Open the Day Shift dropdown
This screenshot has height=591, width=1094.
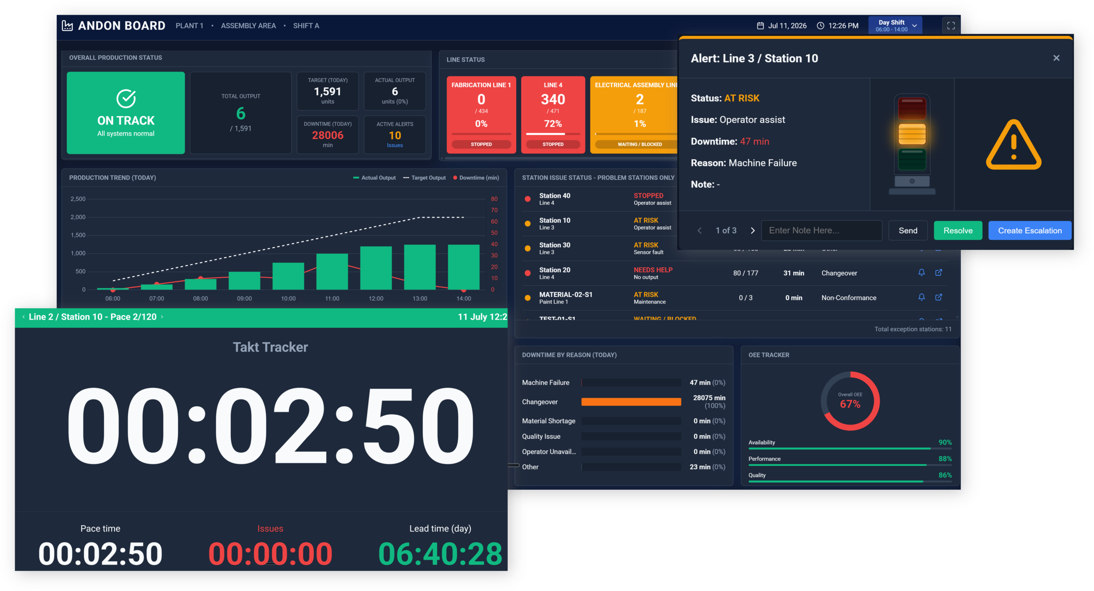[895, 26]
